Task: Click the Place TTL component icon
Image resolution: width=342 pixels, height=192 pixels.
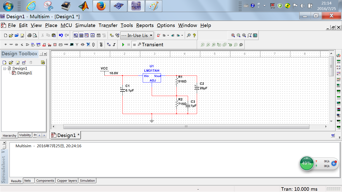Action: pos(33,45)
